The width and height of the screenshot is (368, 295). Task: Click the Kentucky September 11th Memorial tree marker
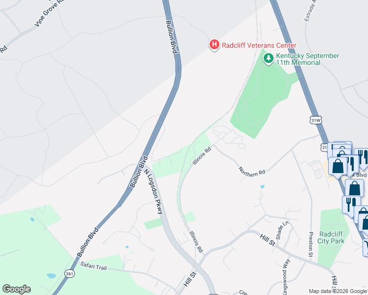coord(269,59)
